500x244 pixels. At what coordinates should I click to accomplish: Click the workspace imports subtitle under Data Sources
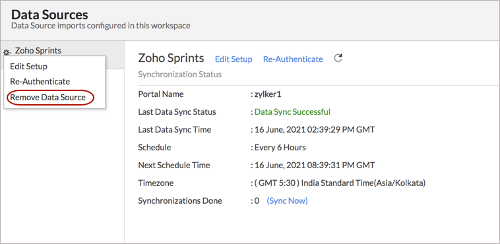[x=101, y=26]
